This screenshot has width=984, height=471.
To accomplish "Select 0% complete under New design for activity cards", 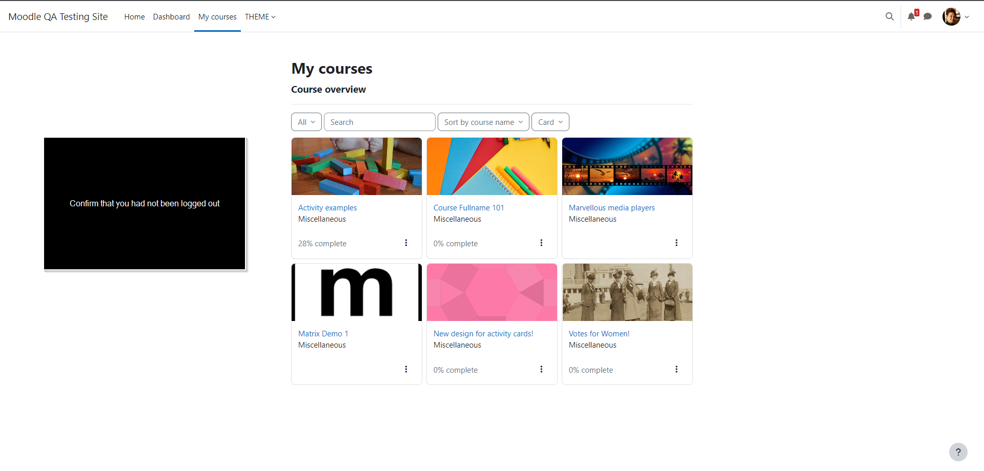I will 456,370.
